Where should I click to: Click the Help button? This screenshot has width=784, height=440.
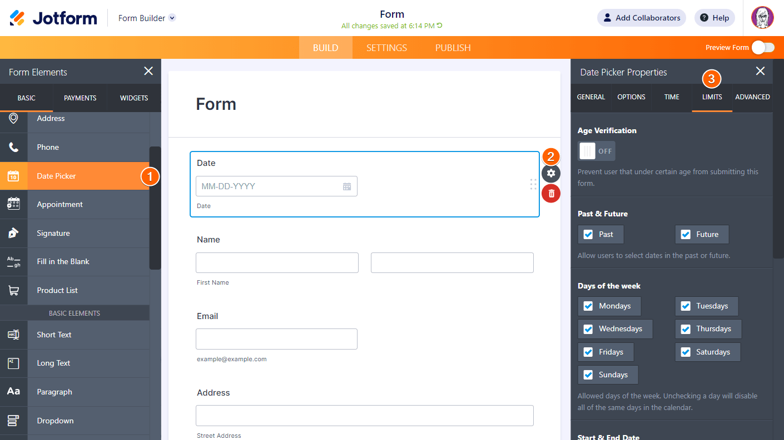coord(714,18)
